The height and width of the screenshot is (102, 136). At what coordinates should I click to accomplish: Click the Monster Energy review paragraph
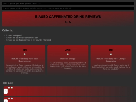click(68, 66)
